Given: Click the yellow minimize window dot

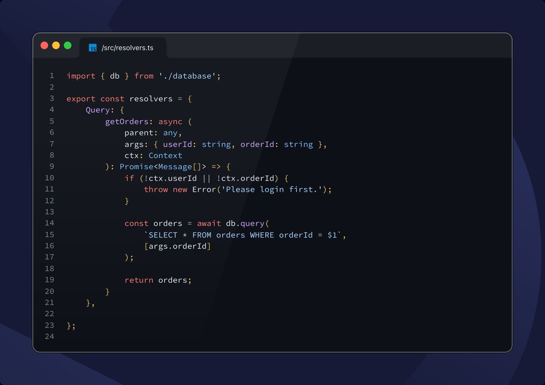Looking at the screenshot, I should 56,45.
